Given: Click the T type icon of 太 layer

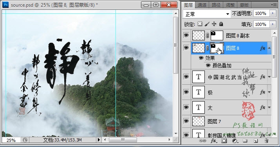Looking at the screenshot, I should [199, 107].
